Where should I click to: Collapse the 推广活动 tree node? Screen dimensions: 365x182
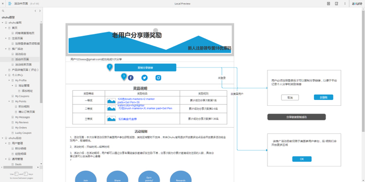[x=6, y=49]
